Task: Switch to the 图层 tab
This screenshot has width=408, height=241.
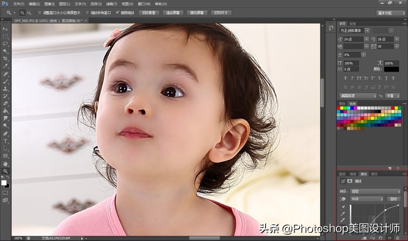Action: 342,174
